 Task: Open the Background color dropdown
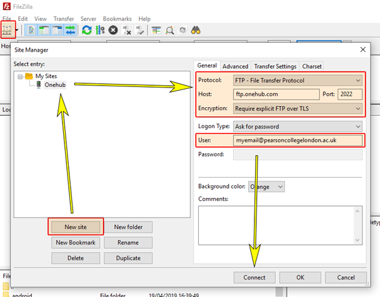[x=266, y=187]
